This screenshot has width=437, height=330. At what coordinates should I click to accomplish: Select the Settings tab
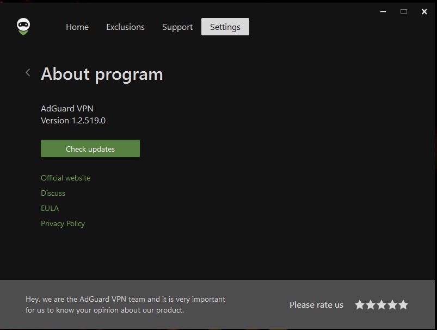(225, 27)
